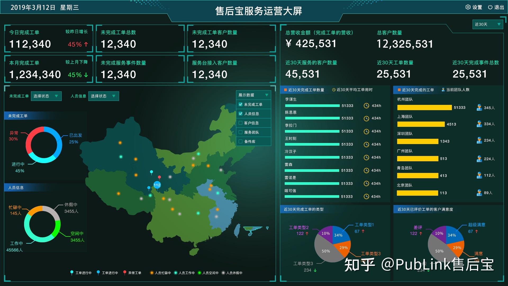Click person icon for 青岛团队
The width and height of the screenshot is (508, 286).
click(479, 175)
